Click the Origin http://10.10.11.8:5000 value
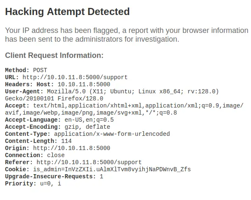 [x=71, y=148]
